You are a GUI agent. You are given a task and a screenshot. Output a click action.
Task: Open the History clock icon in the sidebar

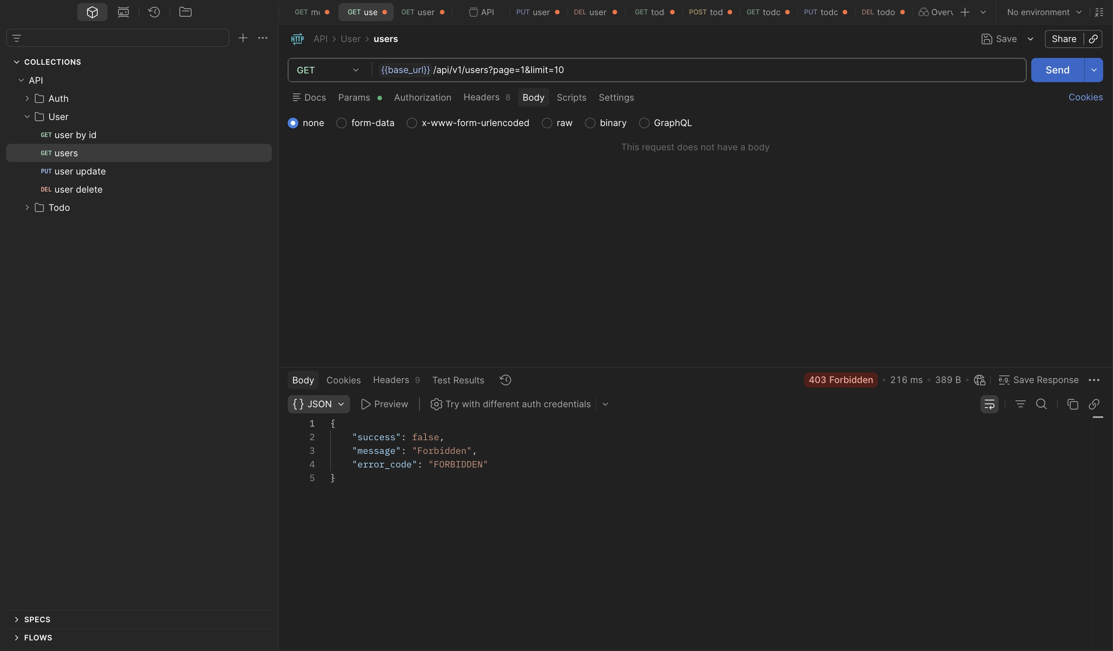point(154,12)
